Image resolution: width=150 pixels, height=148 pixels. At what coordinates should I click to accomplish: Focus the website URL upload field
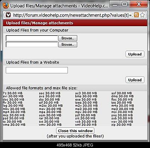click(37, 70)
